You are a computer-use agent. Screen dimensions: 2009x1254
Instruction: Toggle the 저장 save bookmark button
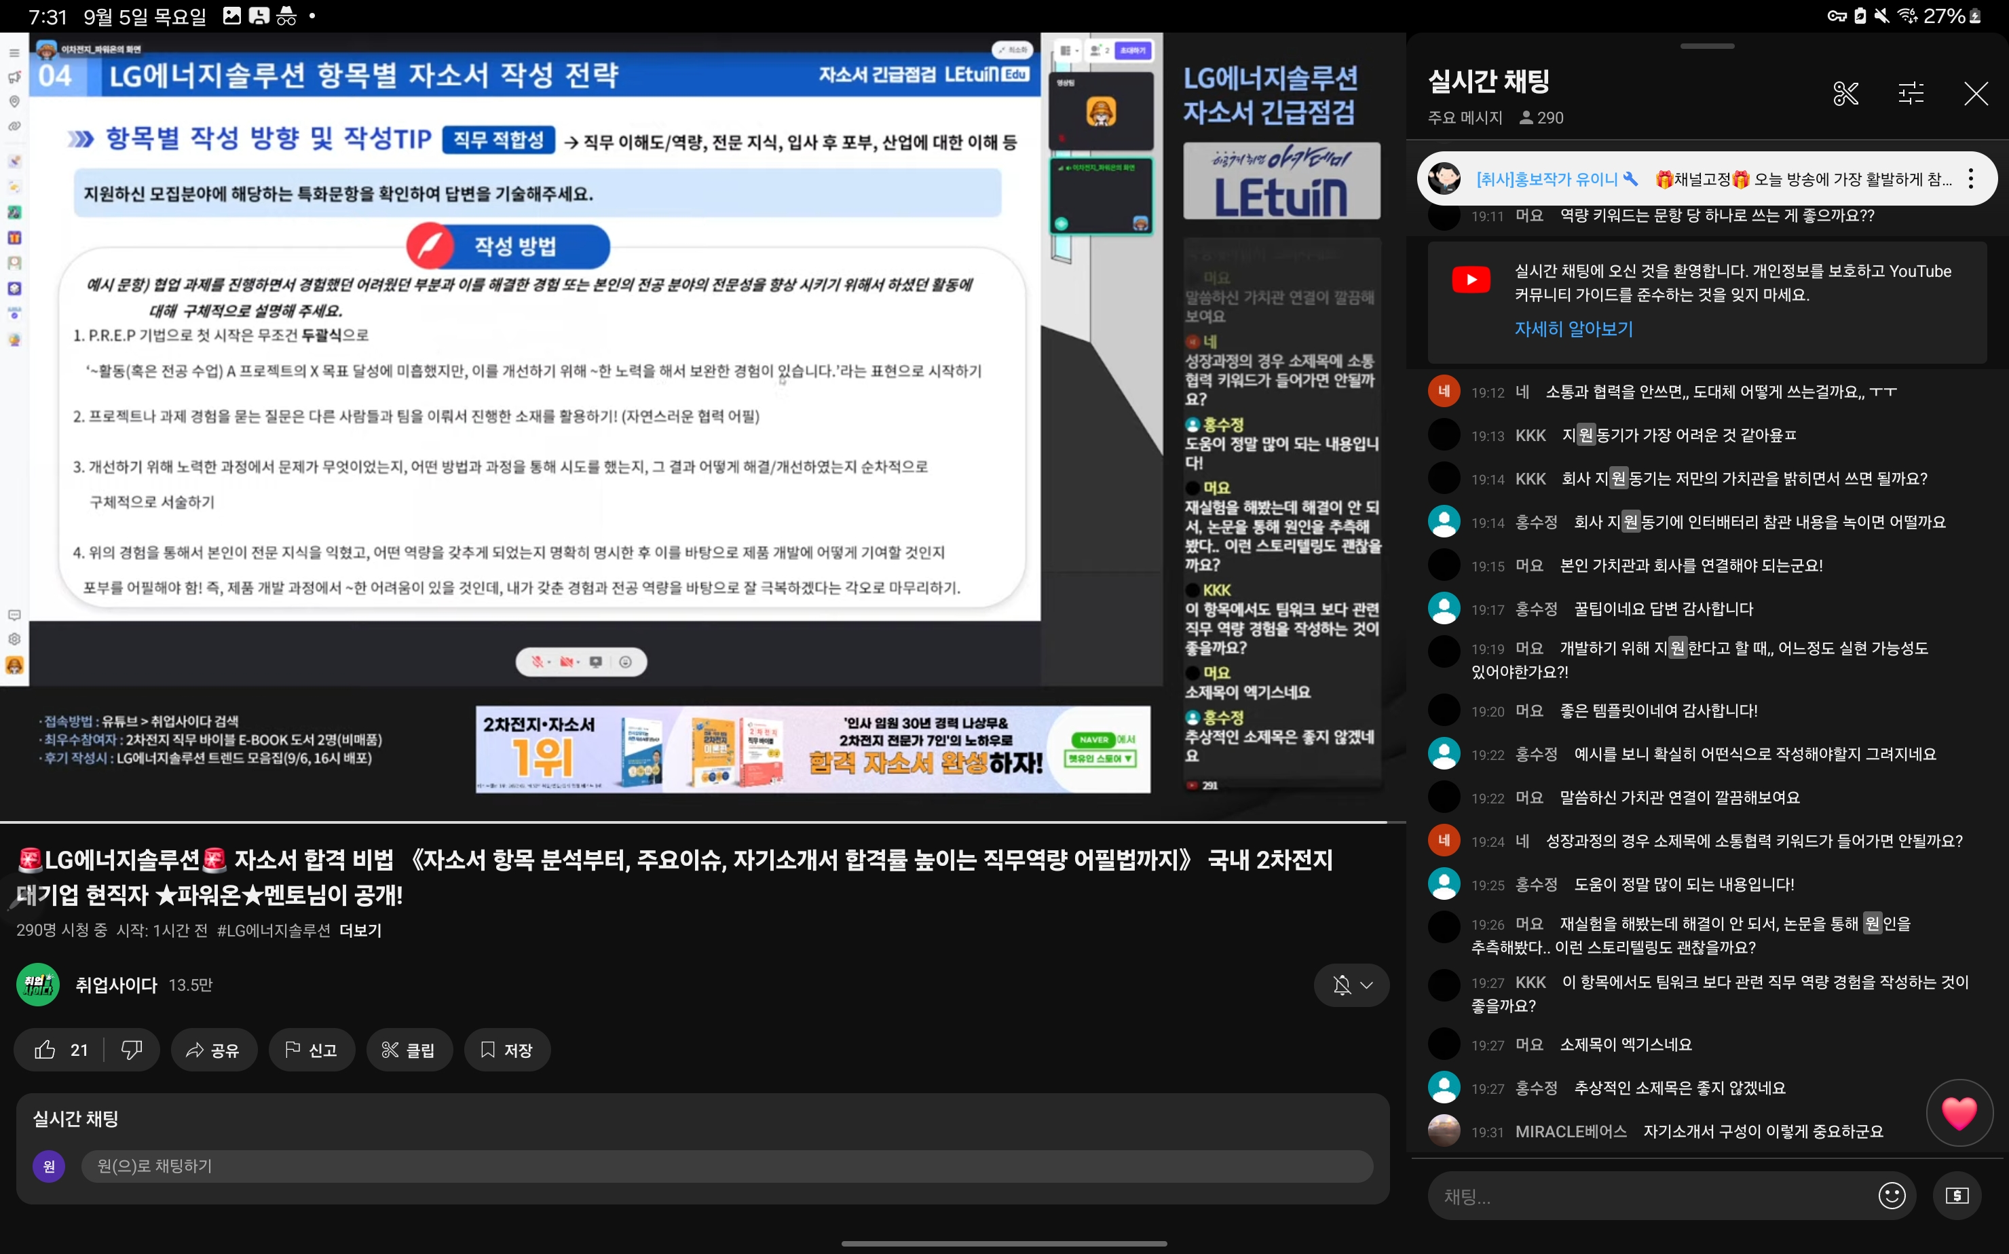pos(507,1050)
